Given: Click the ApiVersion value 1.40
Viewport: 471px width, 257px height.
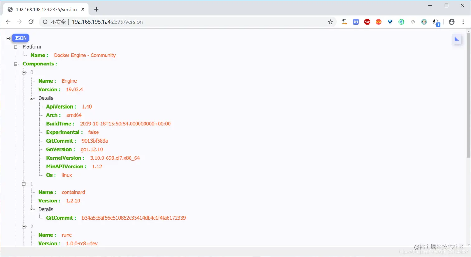Looking at the screenshot, I should 87,107.
